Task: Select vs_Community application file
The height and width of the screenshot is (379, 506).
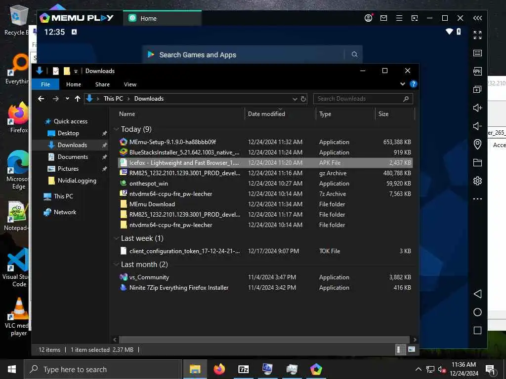Action: (265, 277)
